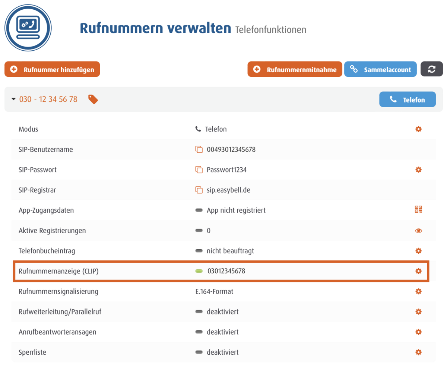The image size is (447, 367).
Task: Click the orange tag icon beside the phone number
Action: [x=93, y=99]
